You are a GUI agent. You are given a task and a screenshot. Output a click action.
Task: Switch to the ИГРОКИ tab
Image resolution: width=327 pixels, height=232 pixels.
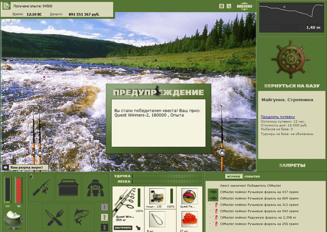coord(233,177)
